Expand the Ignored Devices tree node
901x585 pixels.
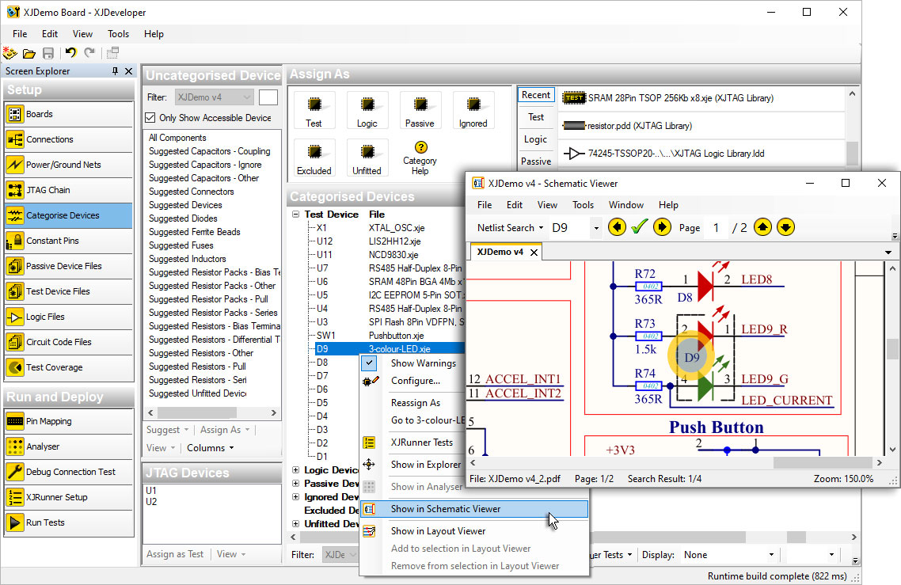point(295,496)
